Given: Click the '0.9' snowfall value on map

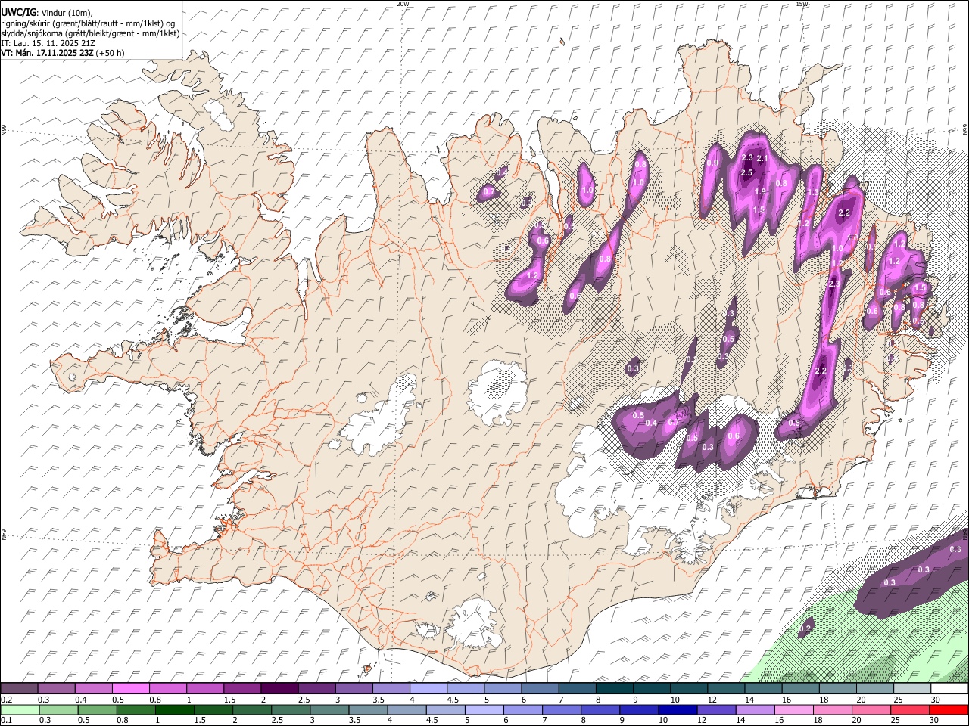Looking at the screenshot, I should (x=712, y=163).
